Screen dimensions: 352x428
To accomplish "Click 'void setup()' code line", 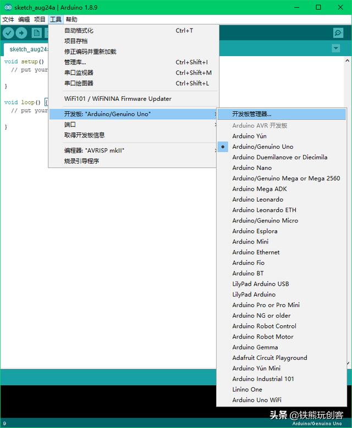I will [24, 62].
